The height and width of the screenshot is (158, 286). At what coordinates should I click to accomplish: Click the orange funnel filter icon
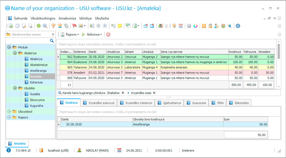pyautogui.click(x=53, y=26)
